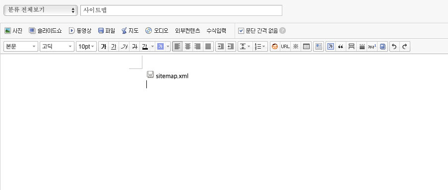Insert a video using 동영상
The image size is (448, 190).
[x=80, y=31]
